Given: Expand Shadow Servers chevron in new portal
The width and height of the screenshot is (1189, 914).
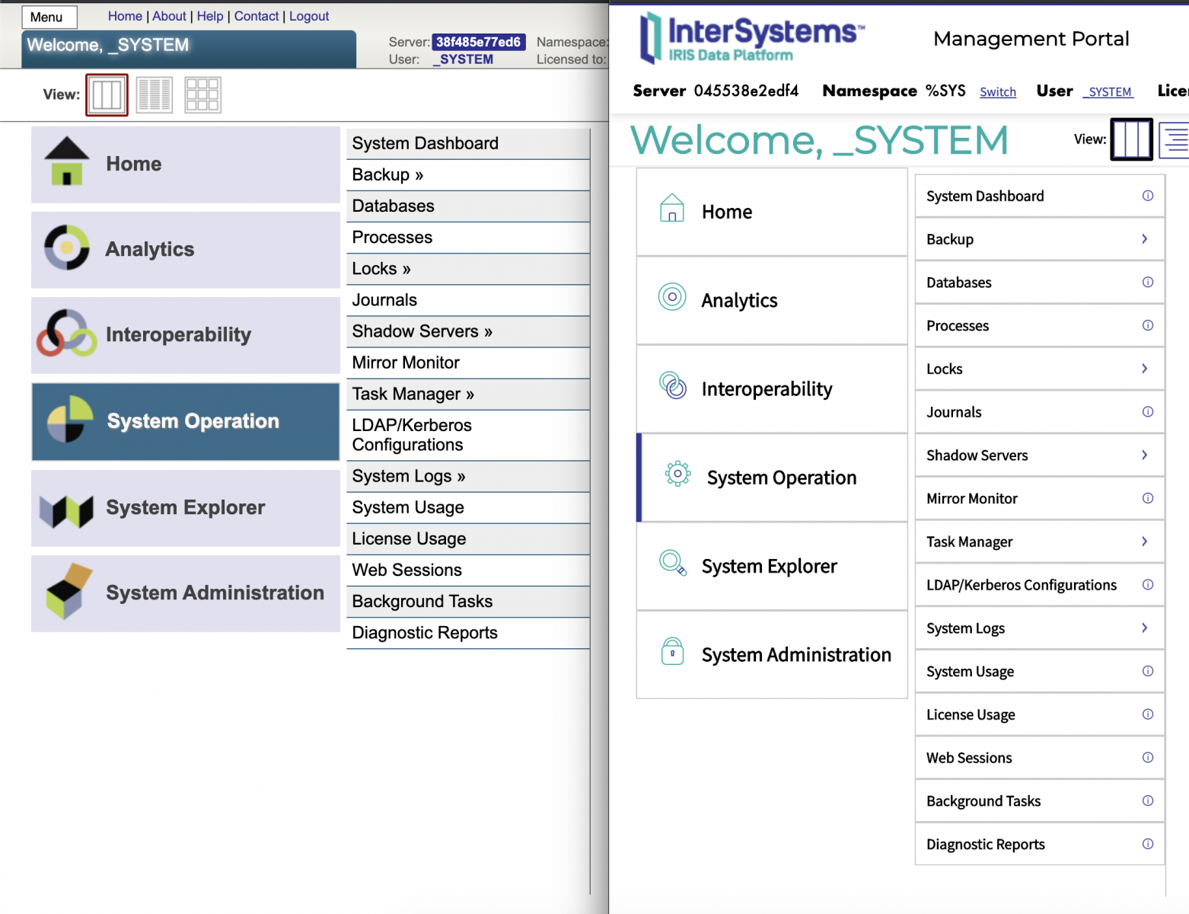Looking at the screenshot, I should click(x=1144, y=455).
